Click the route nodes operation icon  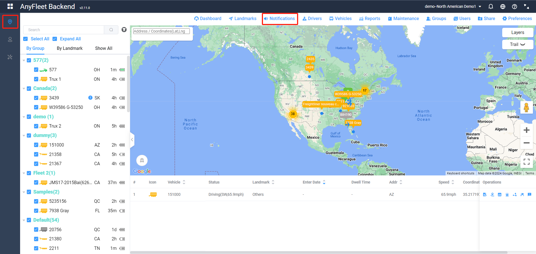(x=515, y=194)
